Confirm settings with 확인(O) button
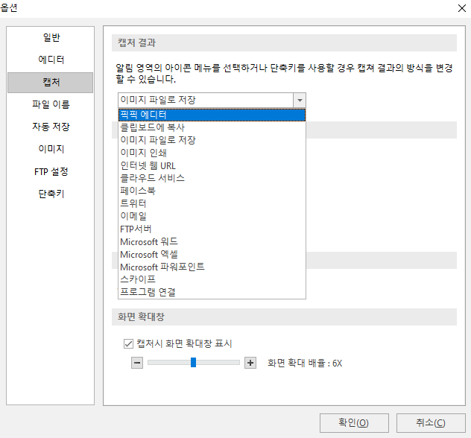This screenshot has height=438, width=471. point(354,423)
